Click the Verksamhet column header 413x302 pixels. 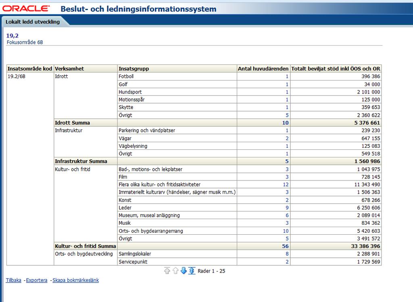[x=86, y=69]
